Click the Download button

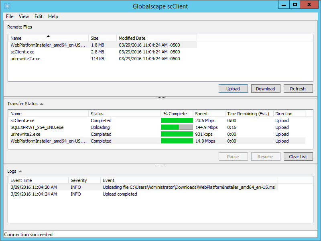coord(266,89)
